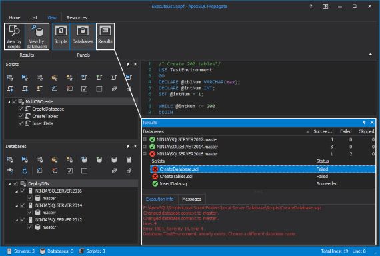
Task: Click the View by scripts ribbon button
Action: coord(14,37)
